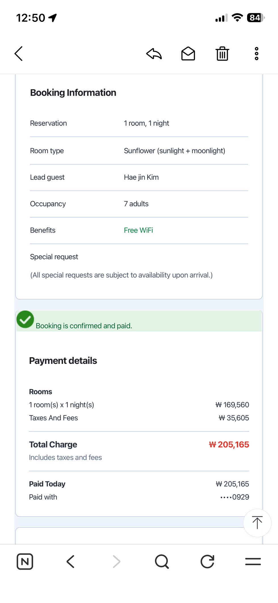Image resolution: width=278 pixels, height=603 pixels.
Task: Tap scroll-to-top arrow button
Action: coord(257,523)
